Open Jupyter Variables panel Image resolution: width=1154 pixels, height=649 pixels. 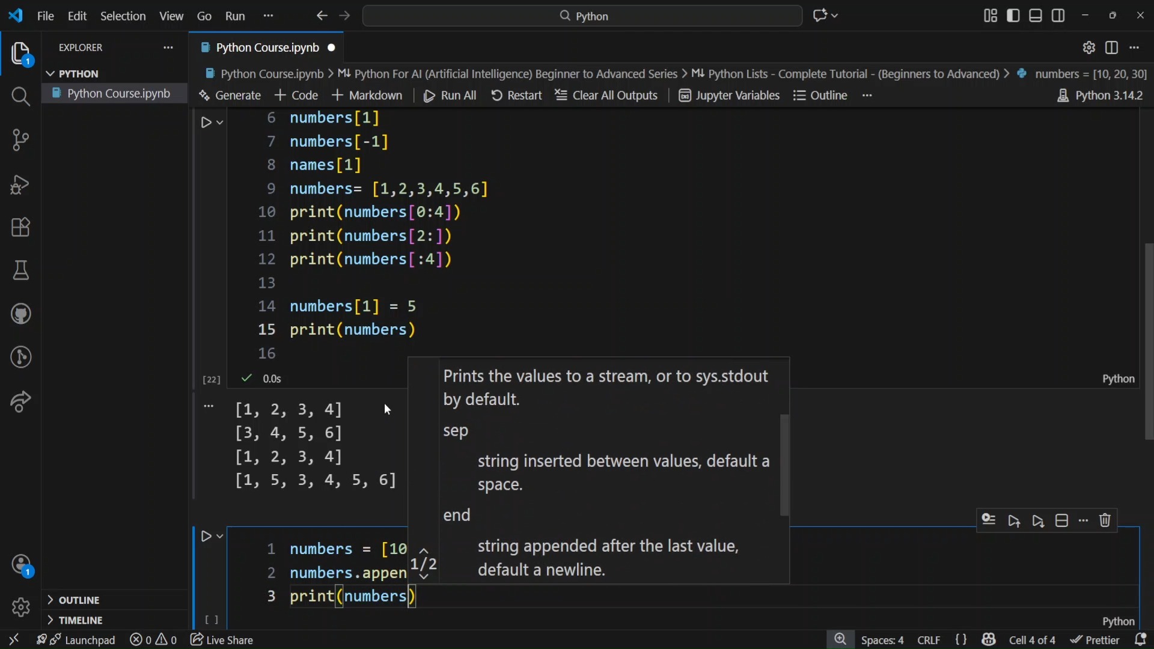pos(730,96)
